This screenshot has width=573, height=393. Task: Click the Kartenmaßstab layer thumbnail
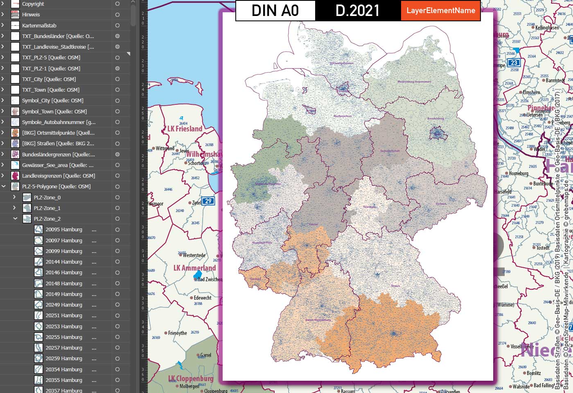point(14,25)
